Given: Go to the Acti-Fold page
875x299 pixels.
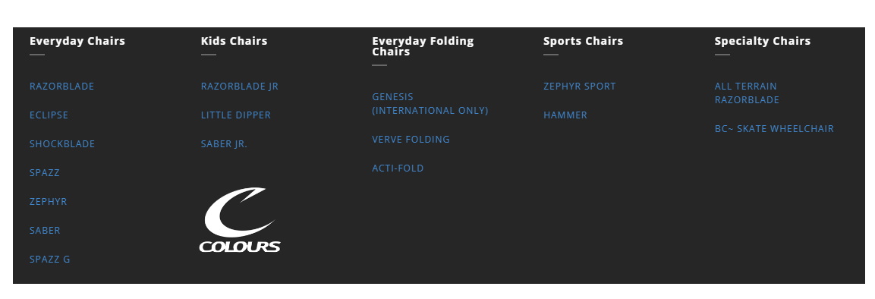Looking at the screenshot, I should coord(398,168).
